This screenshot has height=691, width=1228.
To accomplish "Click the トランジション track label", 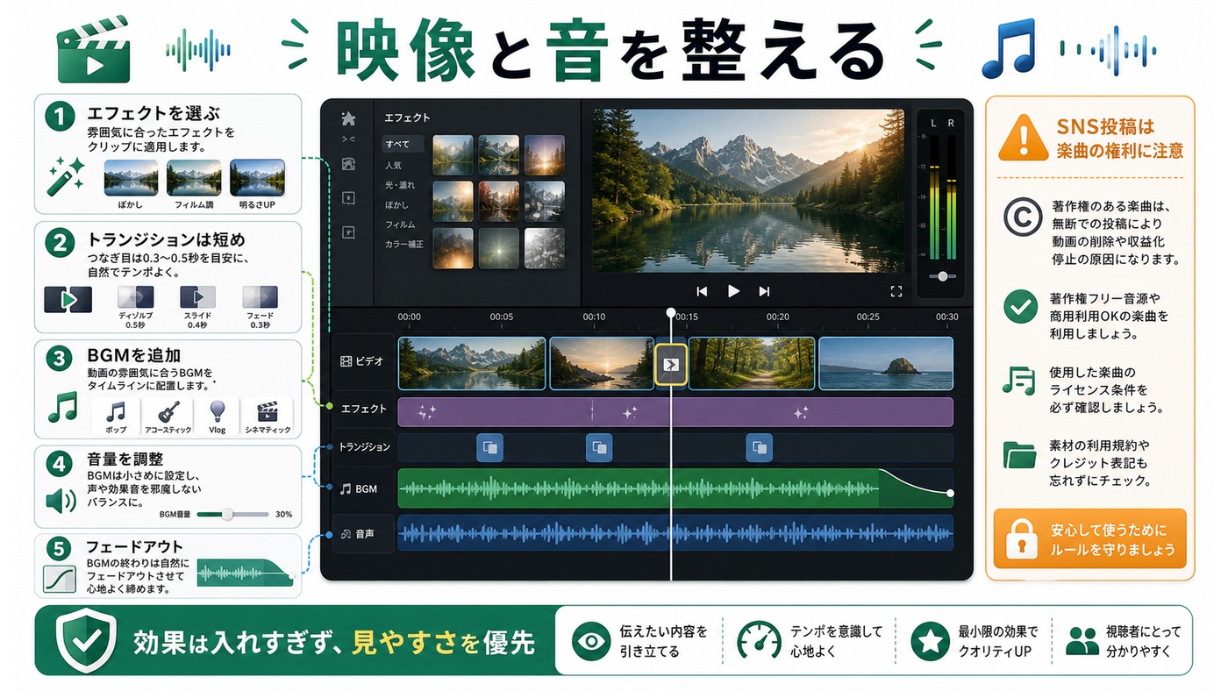I will point(364,447).
